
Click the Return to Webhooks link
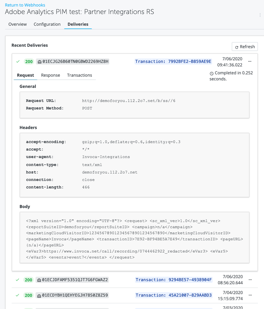25,5
